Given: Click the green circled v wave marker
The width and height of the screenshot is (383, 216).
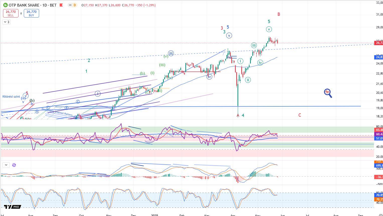Looking at the screenshot, I should click(269, 29).
